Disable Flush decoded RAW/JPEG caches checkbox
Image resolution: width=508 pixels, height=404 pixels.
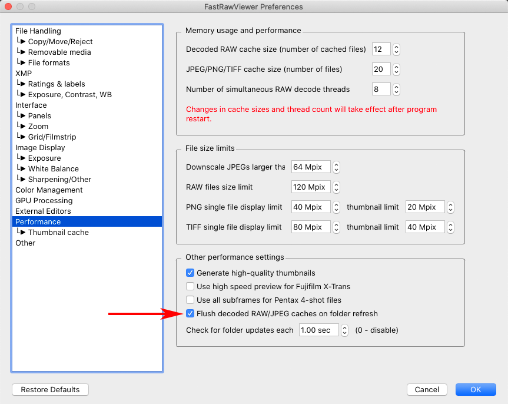coord(190,314)
